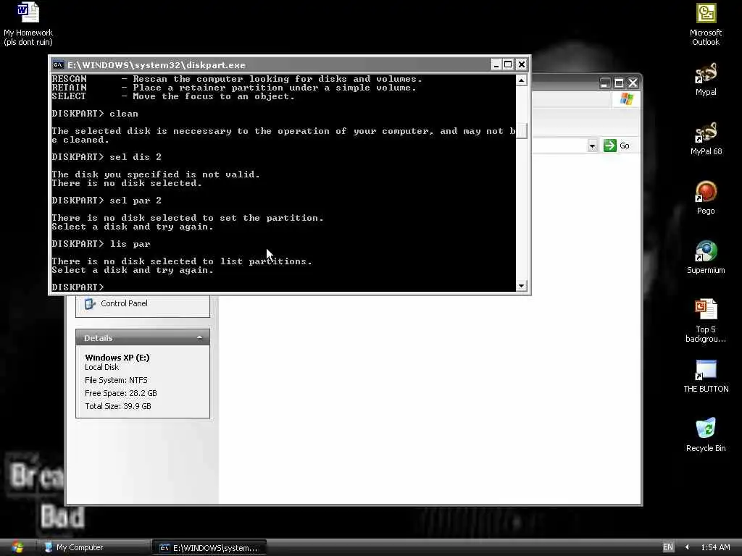
Task: Maximize the My Computer window
Action: pyautogui.click(x=619, y=83)
